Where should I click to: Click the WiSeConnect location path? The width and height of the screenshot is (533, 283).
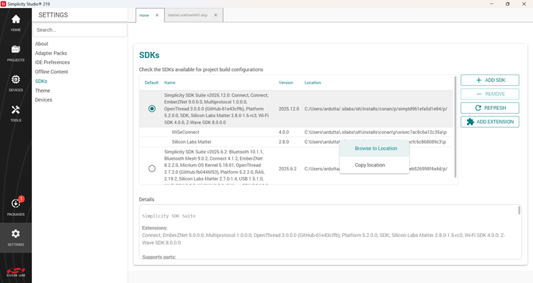[x=376, y=132]
